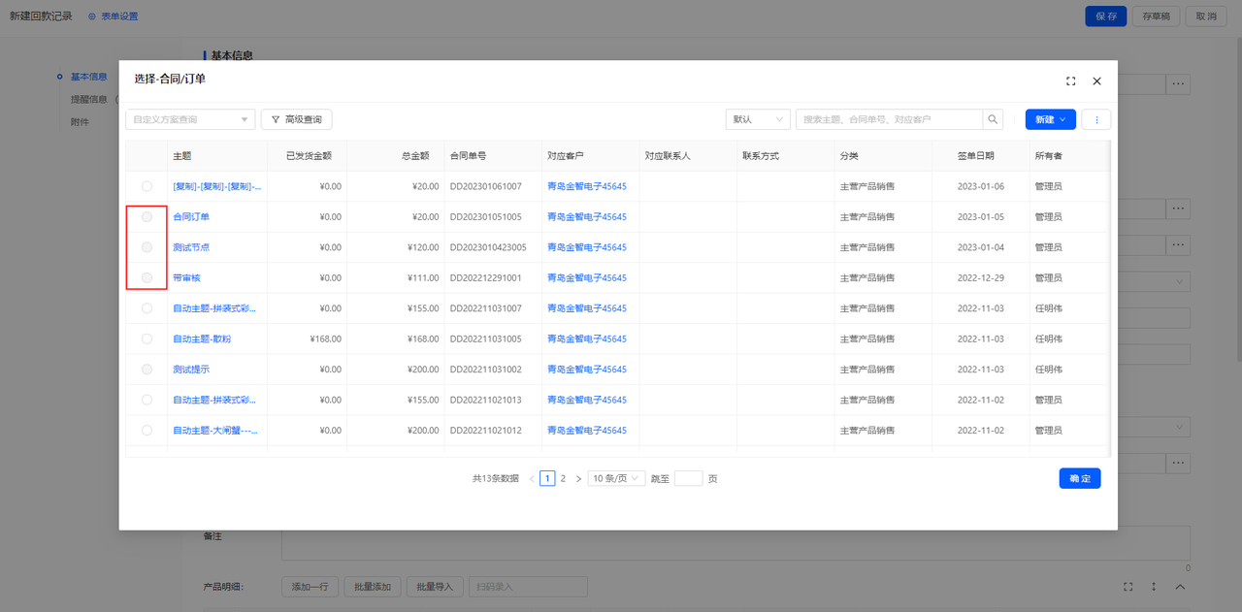This screenshot has width=1242, height=612.
Task: Select the radio button for 合同订单 row
Action: click(x=147, y=217)
